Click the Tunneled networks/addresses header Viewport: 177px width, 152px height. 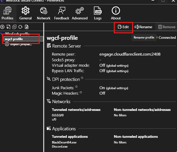point(76,110)
